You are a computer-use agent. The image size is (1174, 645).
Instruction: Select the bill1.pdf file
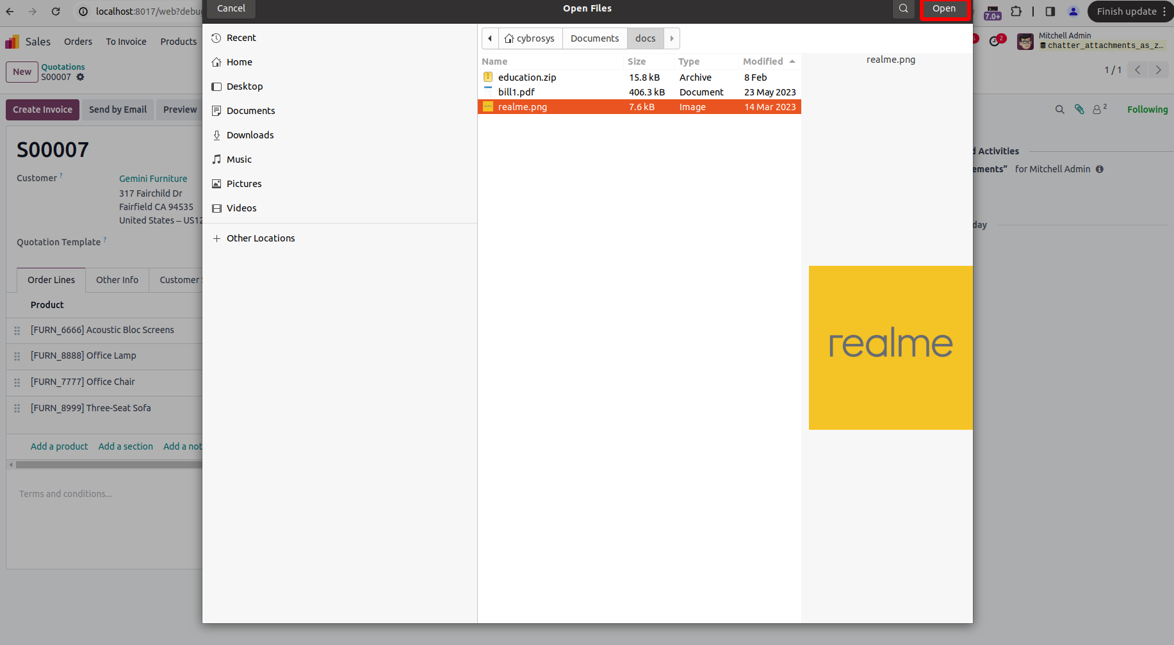(516, 92)
